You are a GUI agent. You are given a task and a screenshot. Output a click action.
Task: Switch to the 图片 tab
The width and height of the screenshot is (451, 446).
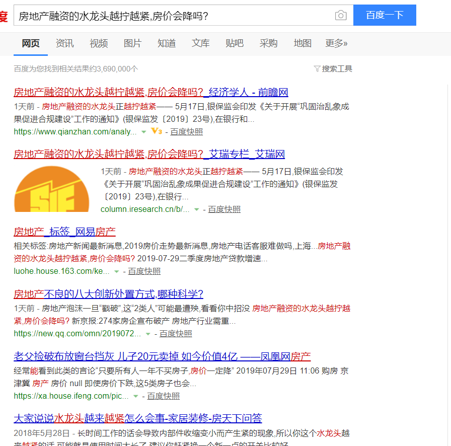[132, 43]
